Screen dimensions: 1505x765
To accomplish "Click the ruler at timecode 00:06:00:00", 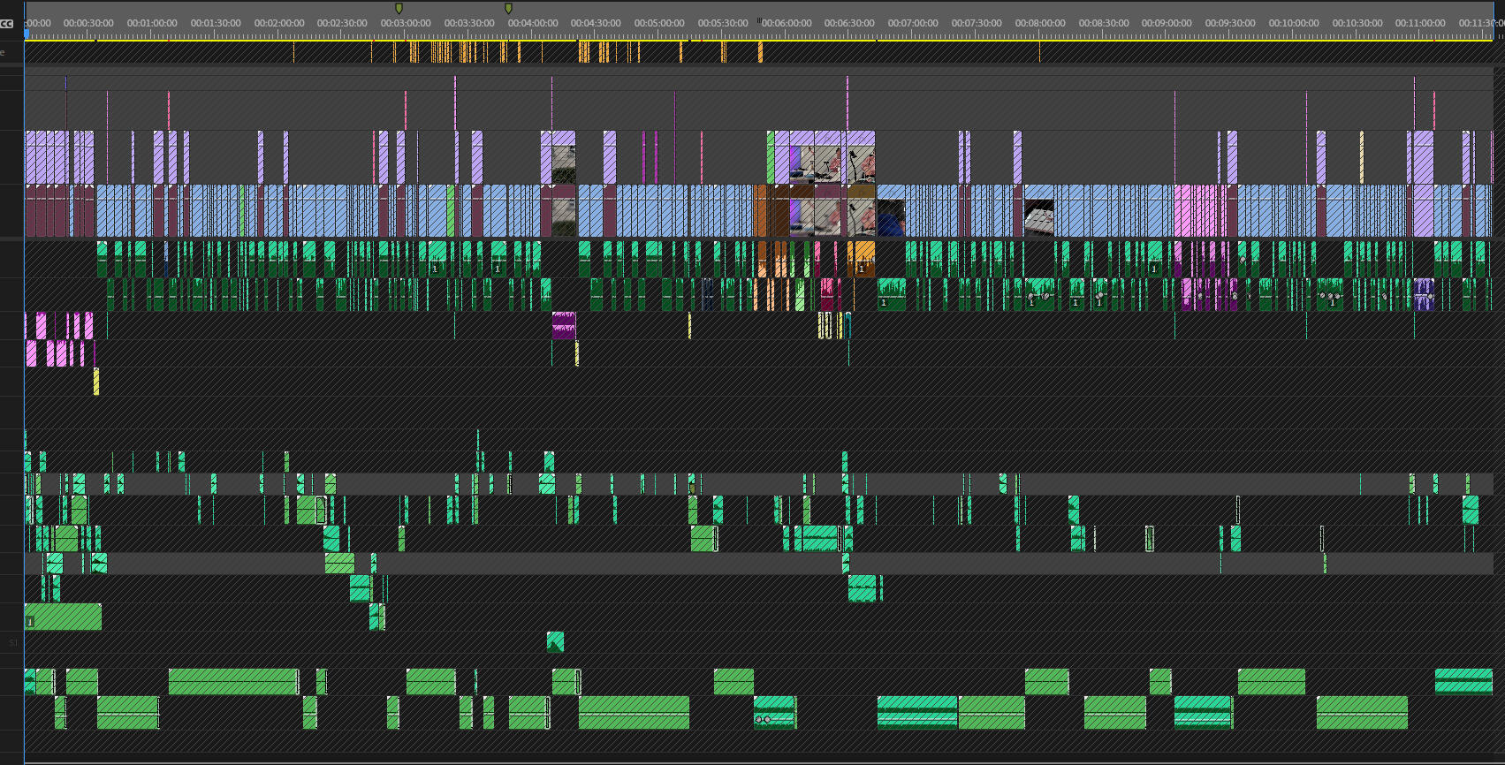I will [786, 24].
